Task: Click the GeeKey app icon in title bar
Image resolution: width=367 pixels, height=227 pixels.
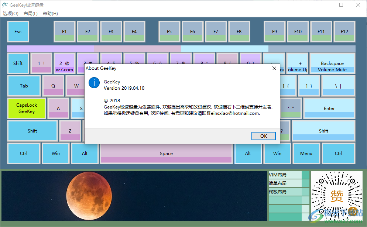Action: (5, 5)
